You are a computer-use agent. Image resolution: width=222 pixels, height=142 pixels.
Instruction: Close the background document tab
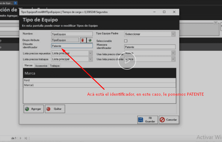[x=16, y=3]
